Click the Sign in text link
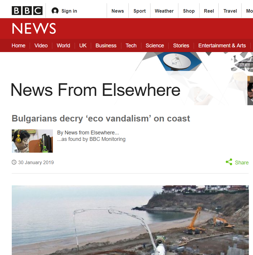The image size is (253, 255). pyautogui.click(x=69, y=11)
